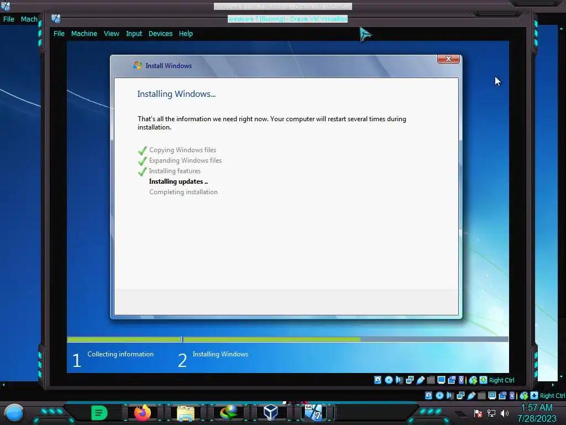566x425 pixels.
Task: Click shared folders icon in outer VM status bar
Action: tap(481, 395)
